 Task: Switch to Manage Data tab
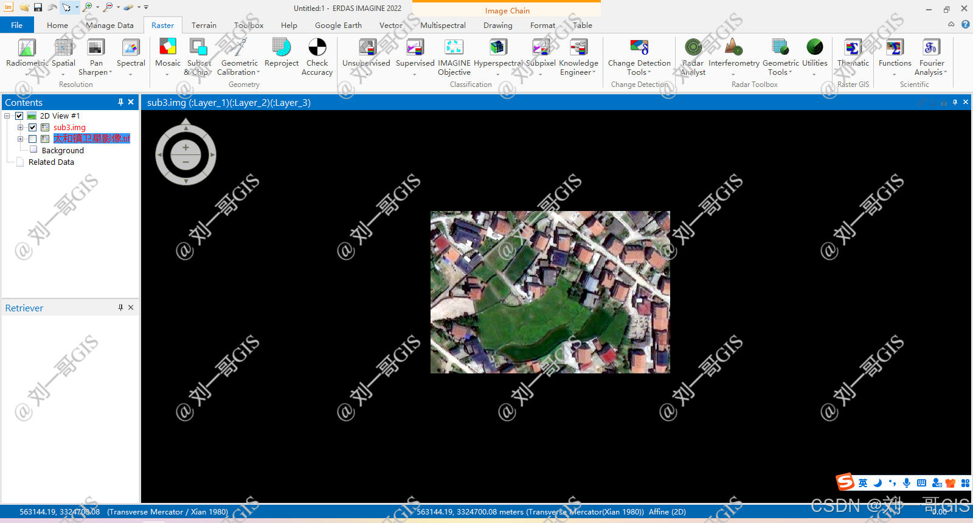coord(109,25)
